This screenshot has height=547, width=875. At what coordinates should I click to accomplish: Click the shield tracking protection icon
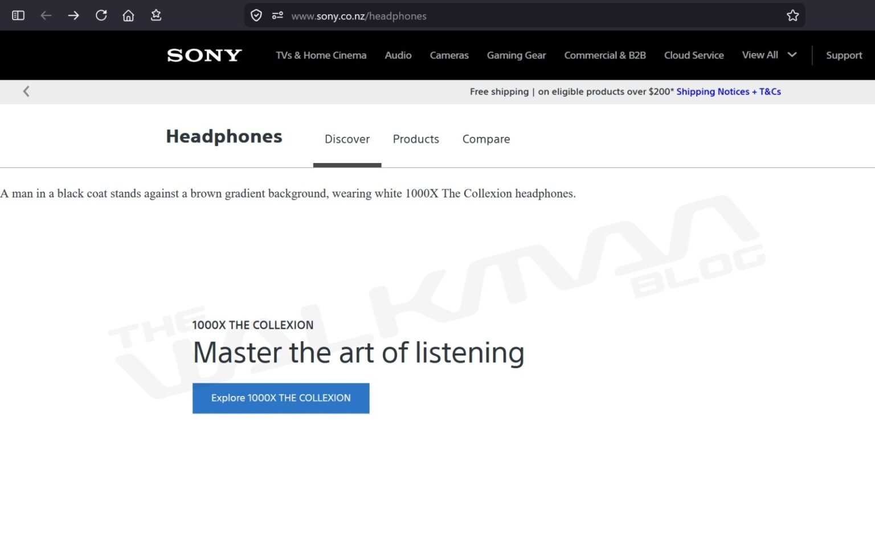pyautogui.click(x=256, y=15)
